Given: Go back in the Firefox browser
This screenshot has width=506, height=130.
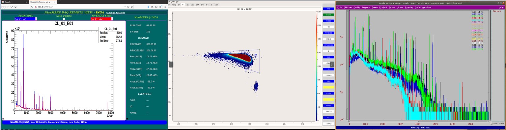Looking at the screenshot, I should [x=3, y=7].
